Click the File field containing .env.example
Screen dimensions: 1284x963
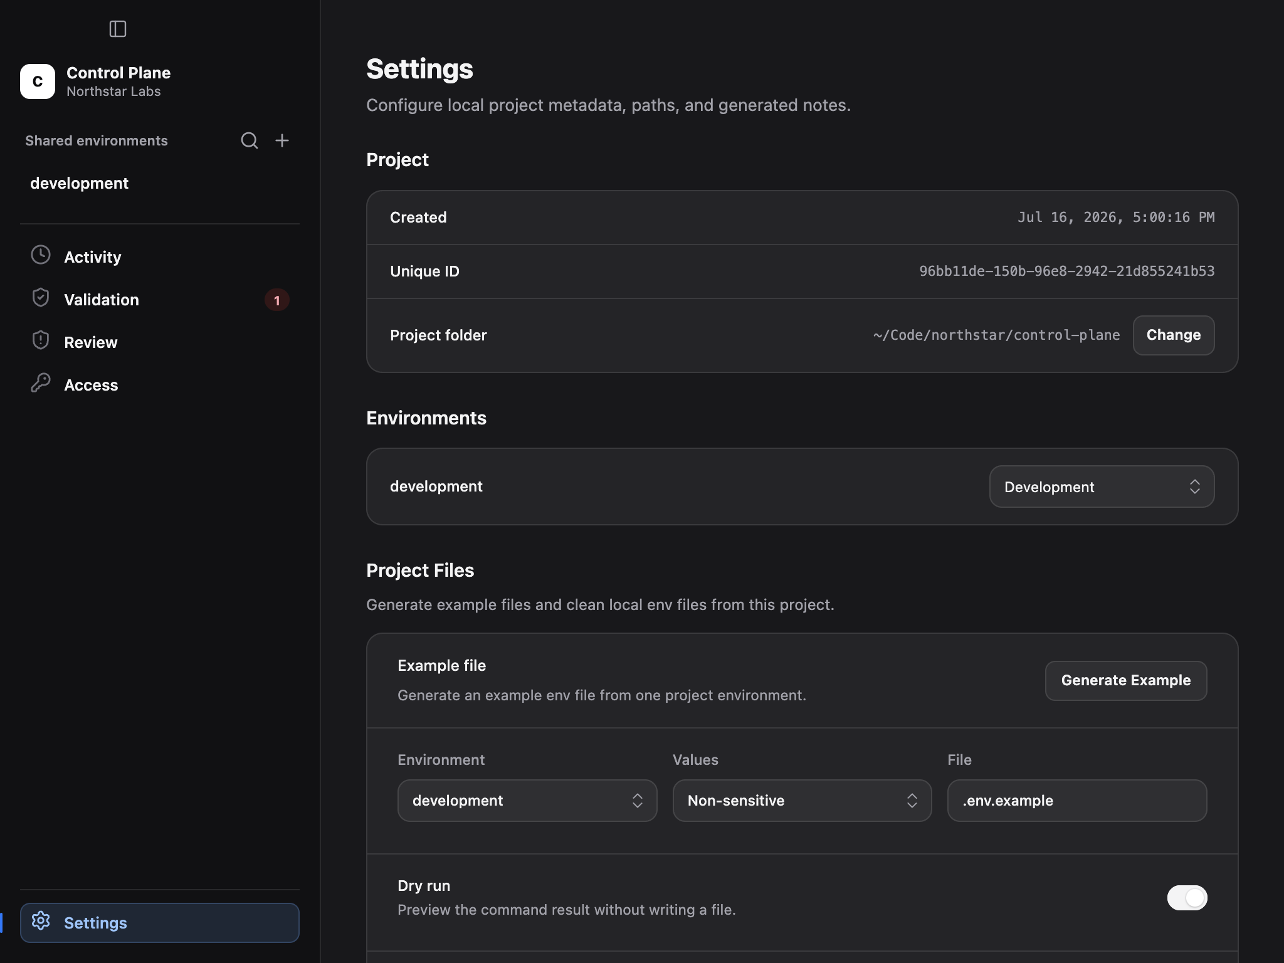click(1077, 801)
